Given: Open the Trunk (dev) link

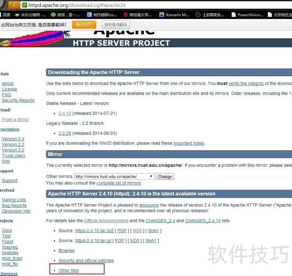Looking at the screenshot, I should (14, 155).
